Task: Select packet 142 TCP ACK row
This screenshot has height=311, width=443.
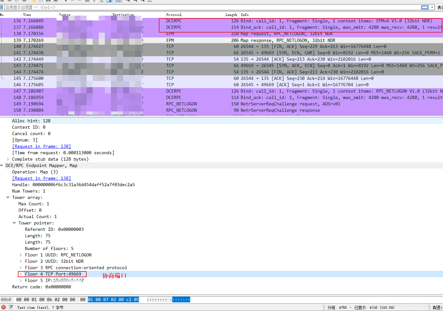Action: tap(221, 59)
